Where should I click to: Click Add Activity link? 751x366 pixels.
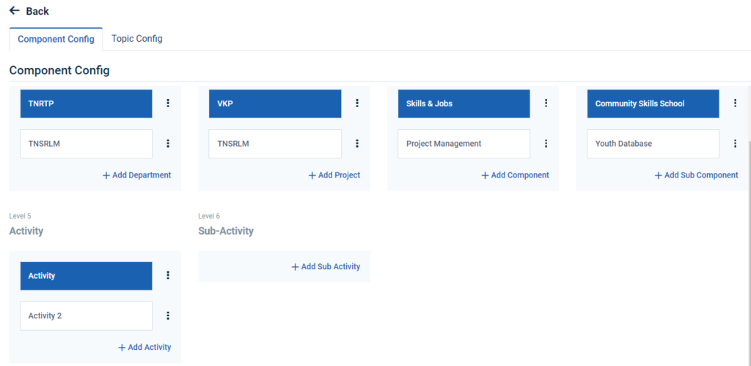tap(145, 347)
